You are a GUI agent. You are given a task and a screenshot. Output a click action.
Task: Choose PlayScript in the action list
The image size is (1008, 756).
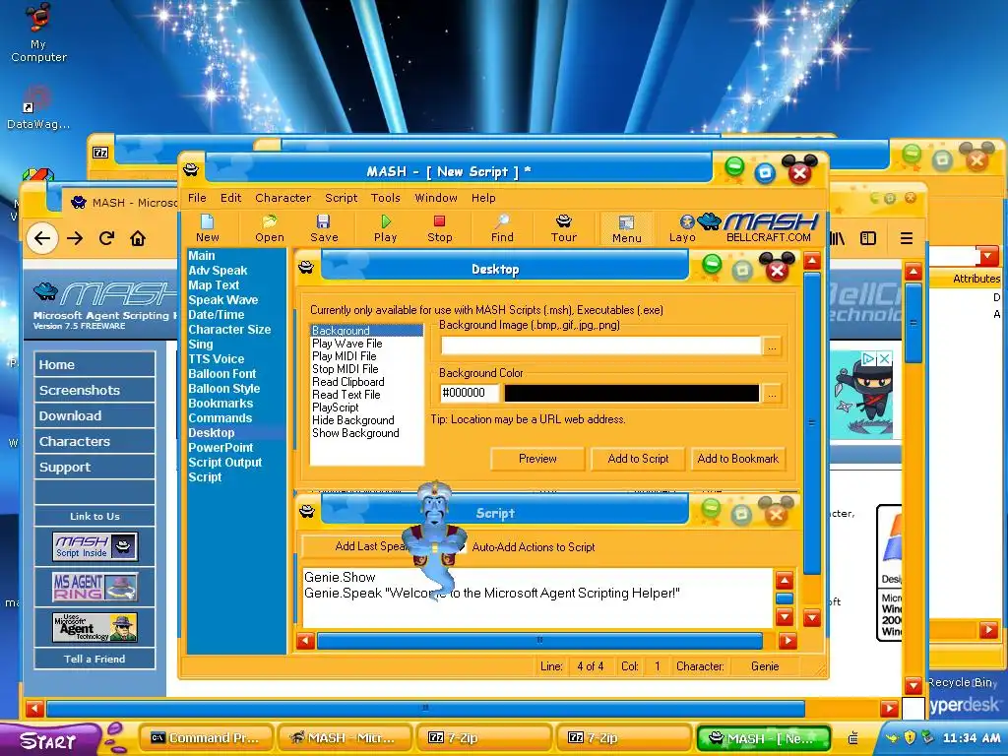335,409
